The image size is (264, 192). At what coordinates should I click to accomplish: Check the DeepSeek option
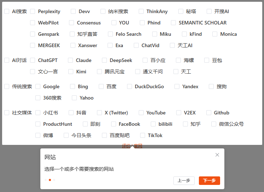104,60
